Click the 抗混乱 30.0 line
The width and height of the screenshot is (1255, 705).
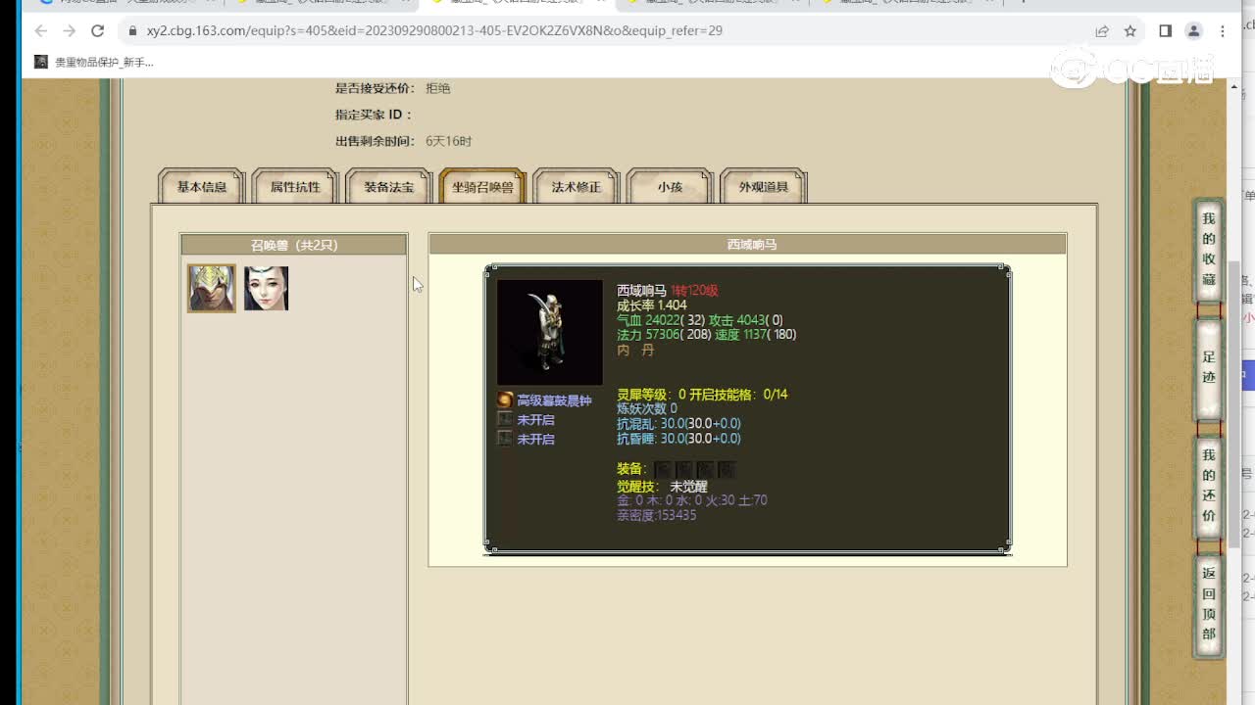point(678,424)
